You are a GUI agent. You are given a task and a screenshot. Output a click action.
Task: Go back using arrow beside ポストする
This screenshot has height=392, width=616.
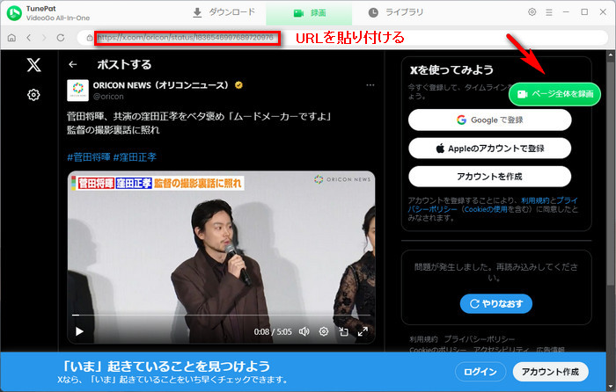73,65
